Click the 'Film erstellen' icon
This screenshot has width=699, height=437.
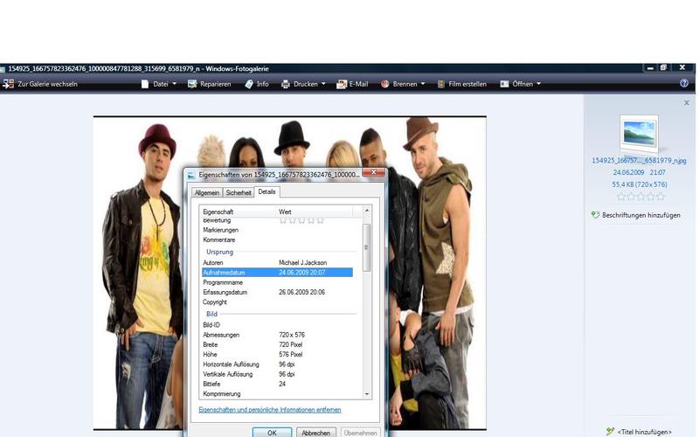441,84
